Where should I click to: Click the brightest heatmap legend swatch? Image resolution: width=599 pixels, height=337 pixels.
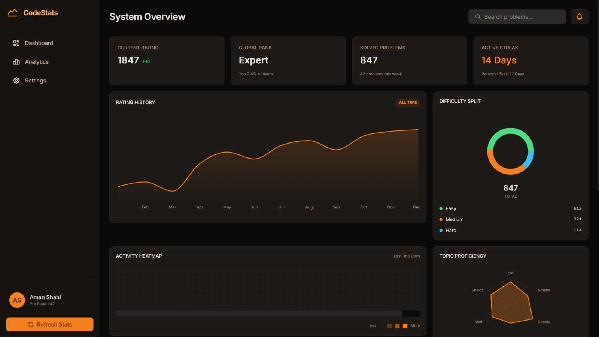tap(405, 326)
